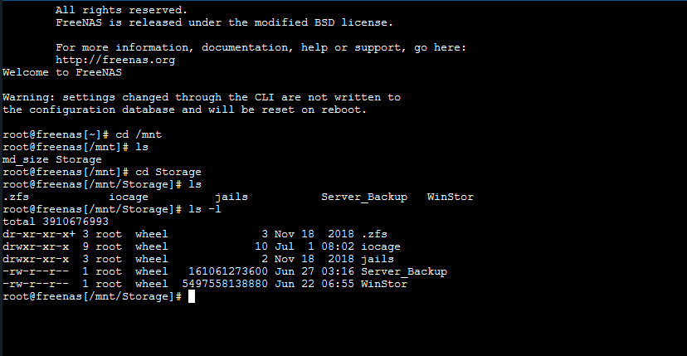Screen dimensions: 687x356
Task: Click the "total 3910676993" line
Action: click(x=55, y=222)
